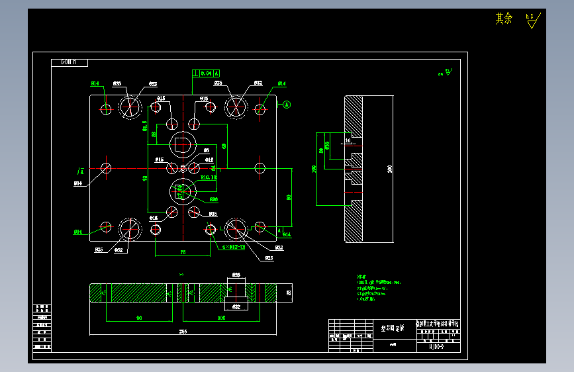The height and width of the screenshot is (372, 574).
Task: Select the '0.04' perpendicularity tolerance frame
Action: point(206,73)
